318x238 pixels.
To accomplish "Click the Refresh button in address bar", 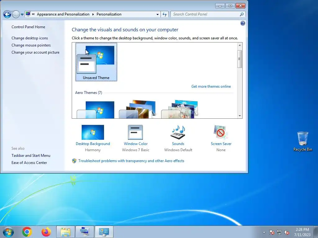I will click(x=165, y=14).
